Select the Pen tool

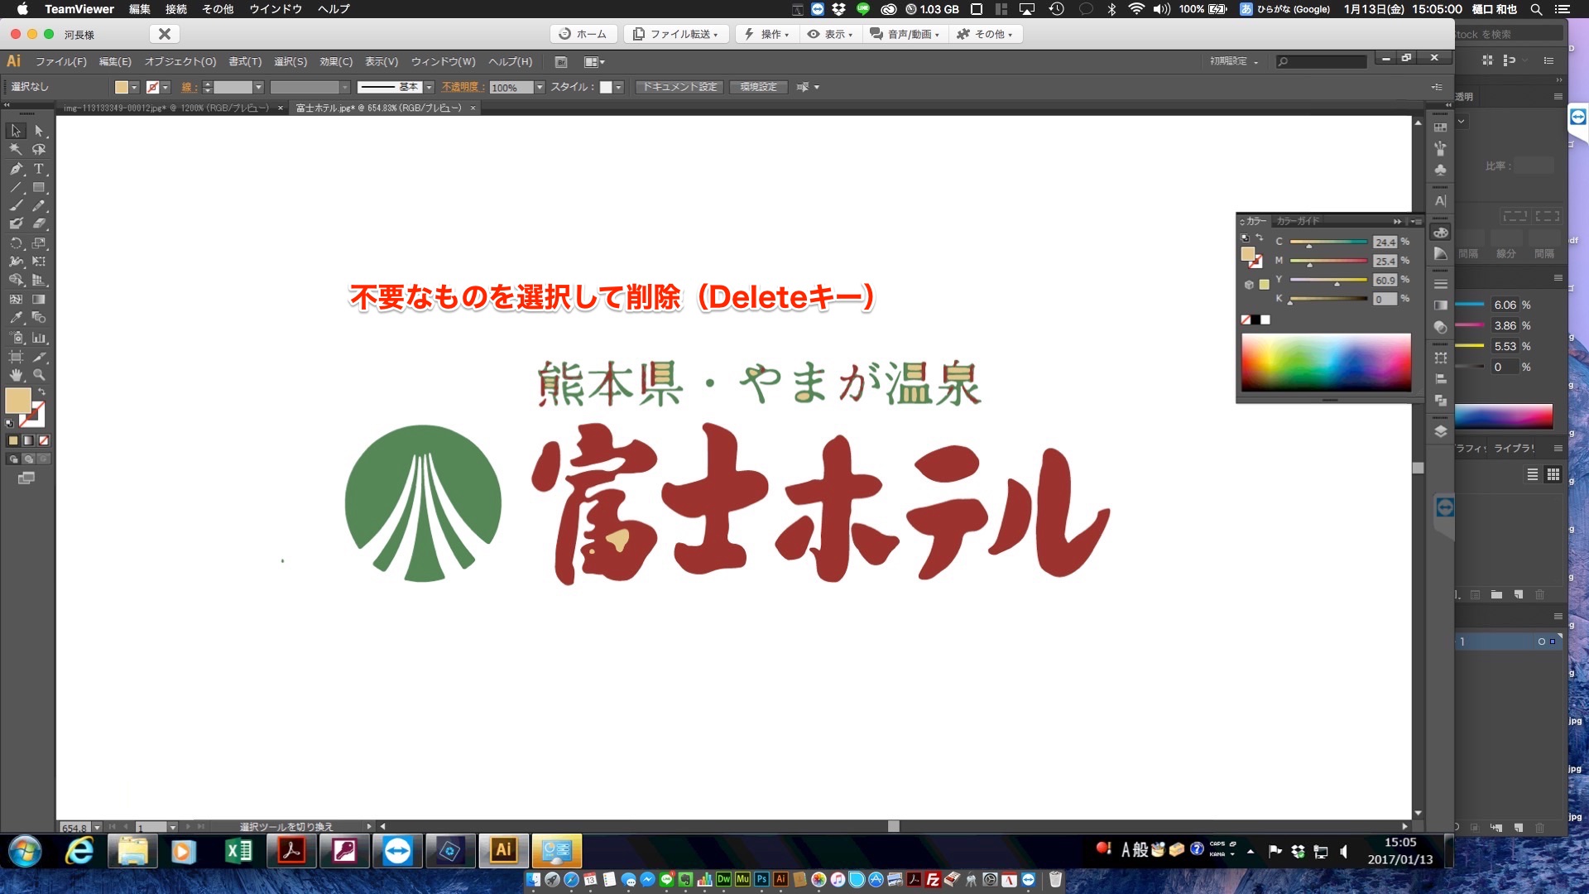pyautogui.click(x=16, y=168)
